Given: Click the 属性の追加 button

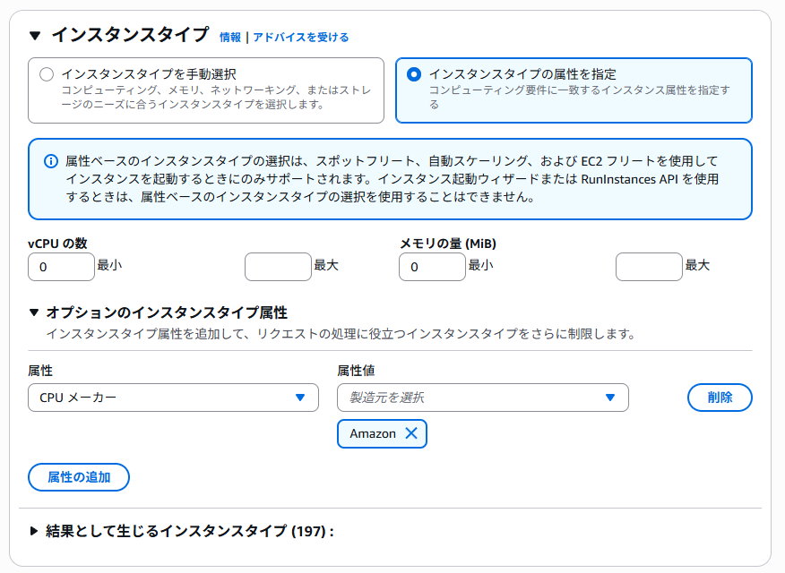Looking at the screenshot, I should click(x=79, y=477).
